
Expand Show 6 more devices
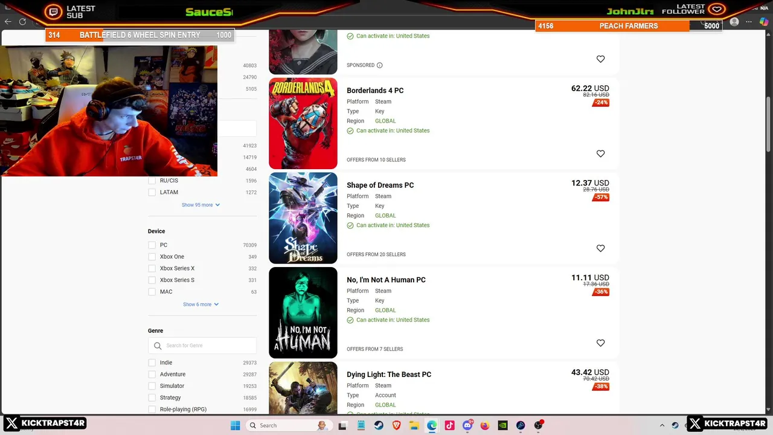pyautogui.click(x=200, y=304)
